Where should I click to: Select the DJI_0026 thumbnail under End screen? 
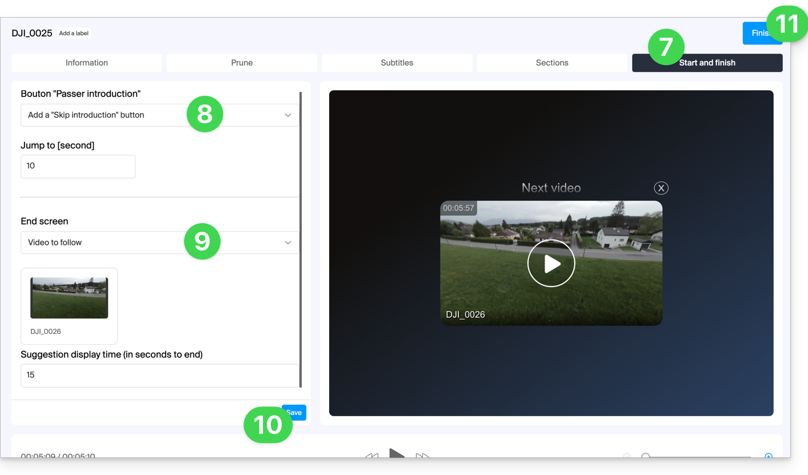(69, 298)
